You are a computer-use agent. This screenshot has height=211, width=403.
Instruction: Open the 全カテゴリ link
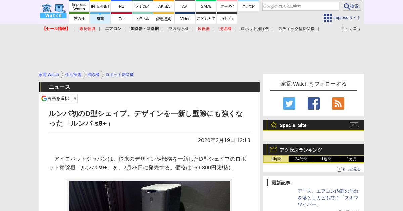point(351,28)
